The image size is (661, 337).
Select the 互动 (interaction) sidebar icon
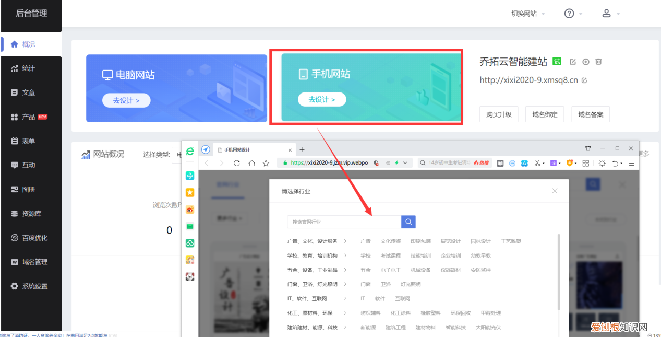(x=25, y=165)
